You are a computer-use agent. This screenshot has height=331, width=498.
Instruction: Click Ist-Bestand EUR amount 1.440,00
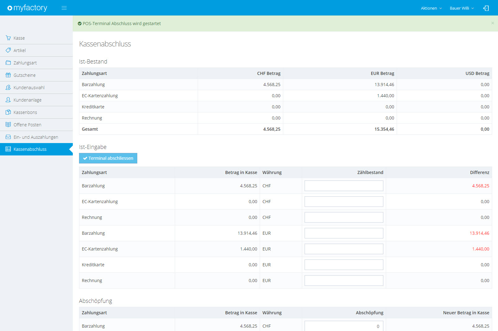point(386,96)
